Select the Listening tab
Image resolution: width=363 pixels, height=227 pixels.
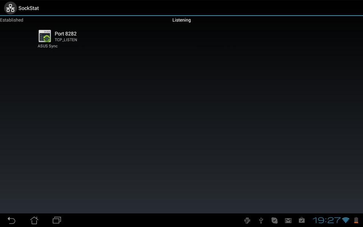tap(181, 20)
